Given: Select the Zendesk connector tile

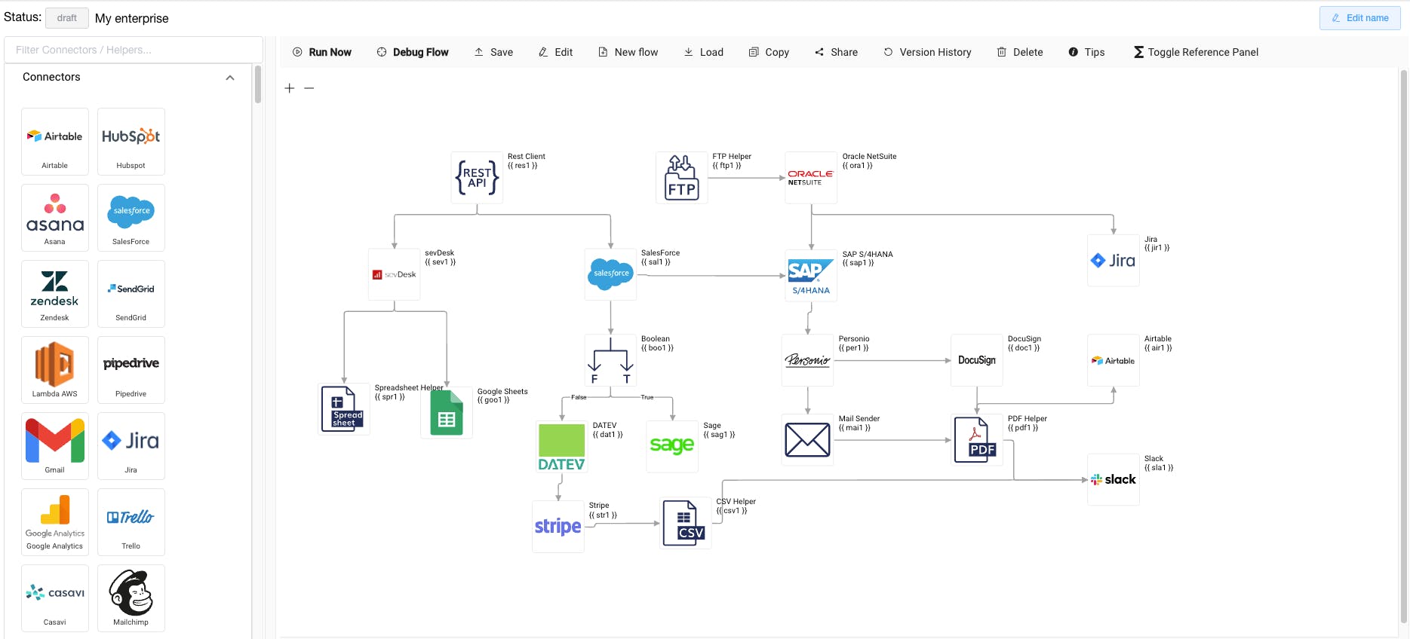Looking at the screenshot, I should (55, 294).
